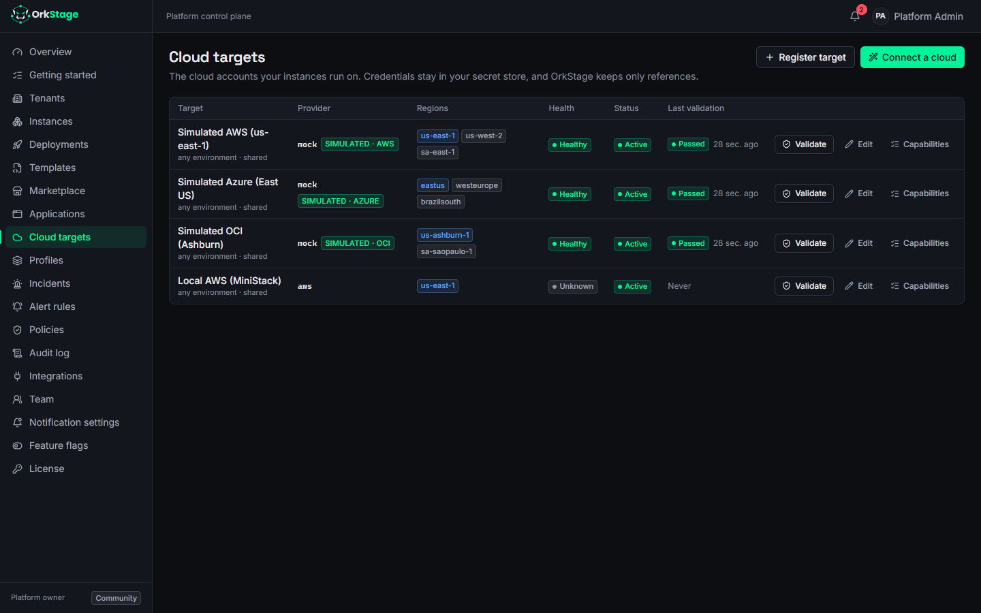View Capabilities of Local AWS MiniStack
Screen dimensions: 981x613
click(x=920, y=286)
